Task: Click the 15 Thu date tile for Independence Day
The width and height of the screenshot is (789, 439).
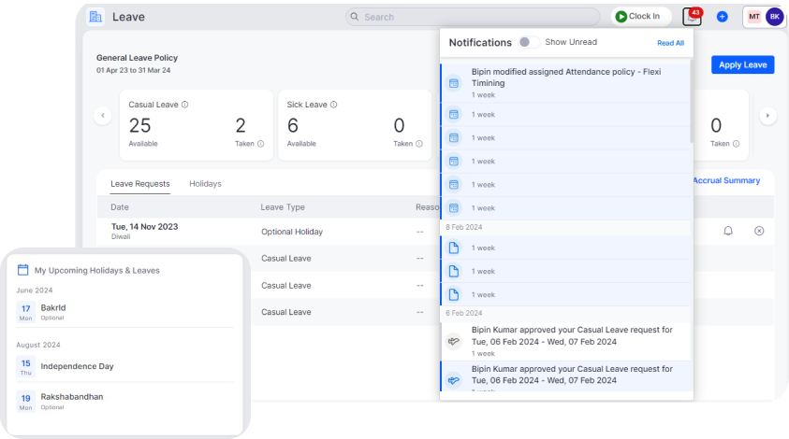Action: [x=25, y=367]
